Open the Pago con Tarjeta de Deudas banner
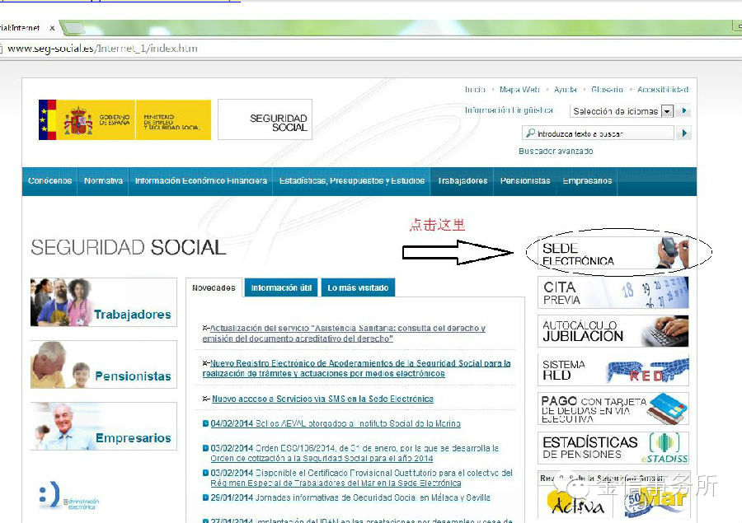The height and width of the screenshot is (523, 742). click(613, 409)
